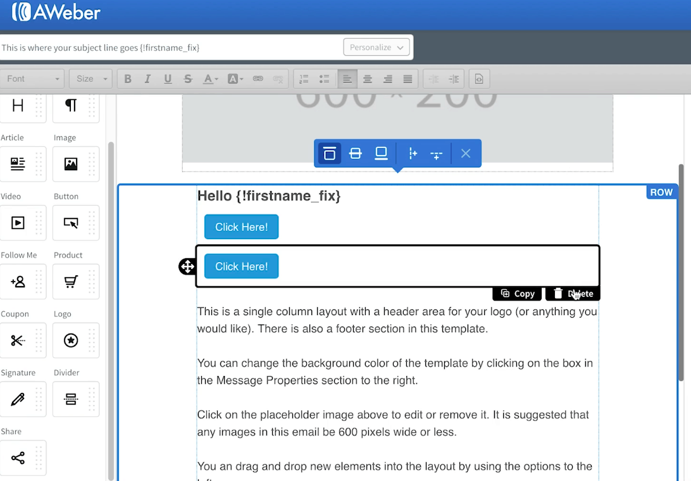Open the text color picker
691x481 pixels.
click(x=210, y=79)
